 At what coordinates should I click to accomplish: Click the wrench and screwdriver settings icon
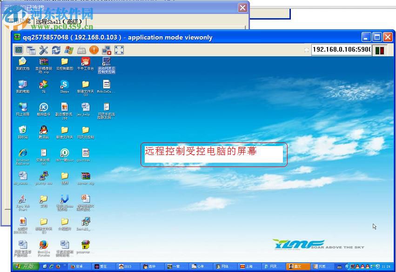pyautogui.click(x=44, y=50)
